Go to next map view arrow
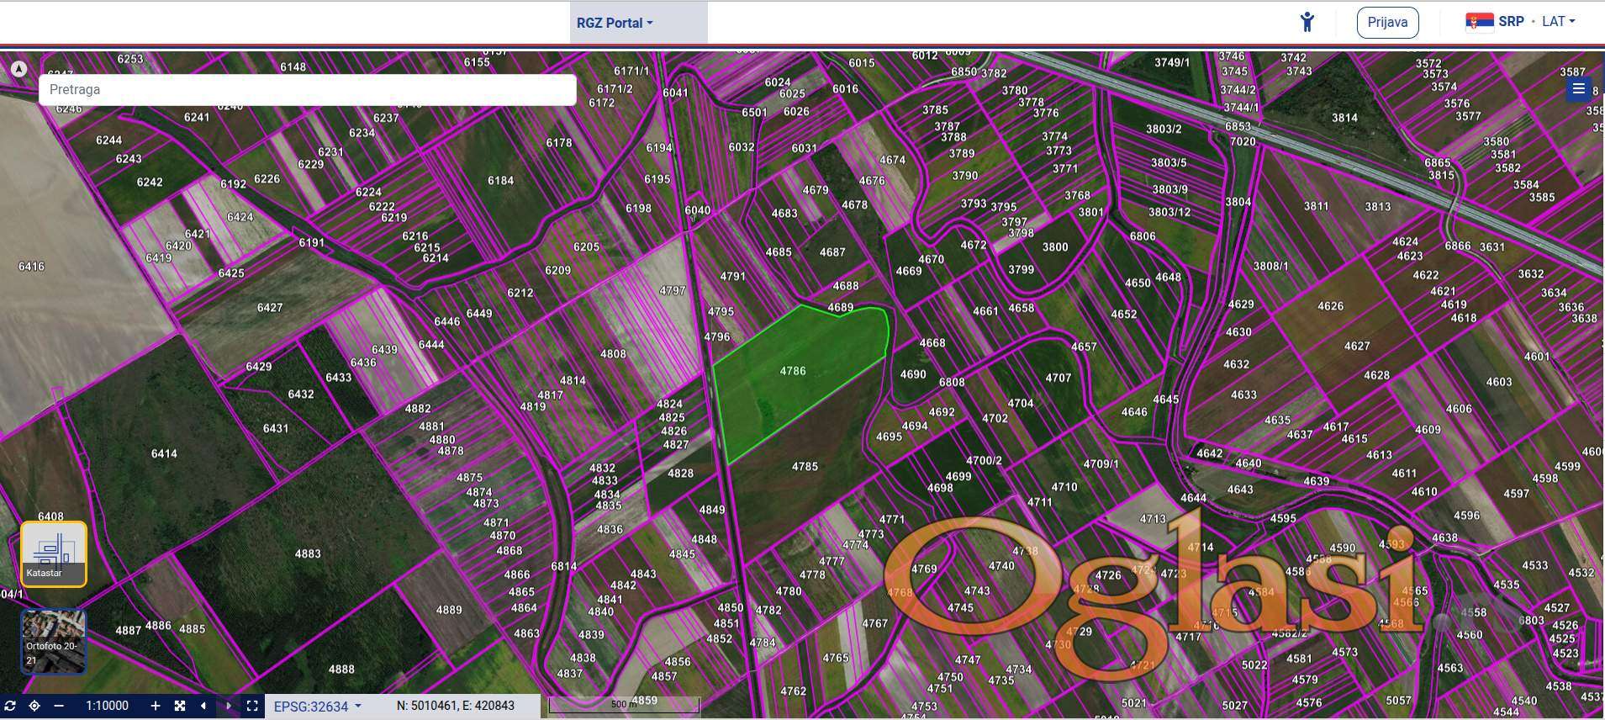The image size is (1605, 720). pyautogui.click(x=228, y=706)
